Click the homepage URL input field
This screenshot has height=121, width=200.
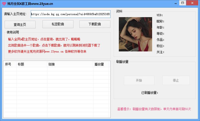70,14
